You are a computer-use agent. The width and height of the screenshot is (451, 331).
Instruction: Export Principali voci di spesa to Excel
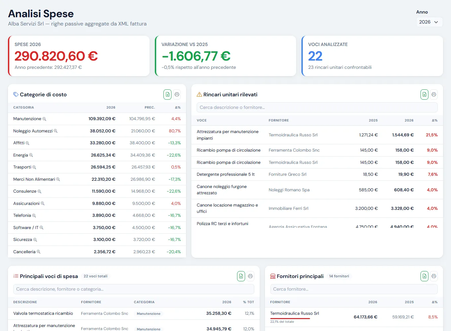pyautogui.click(x=241, y=276)
